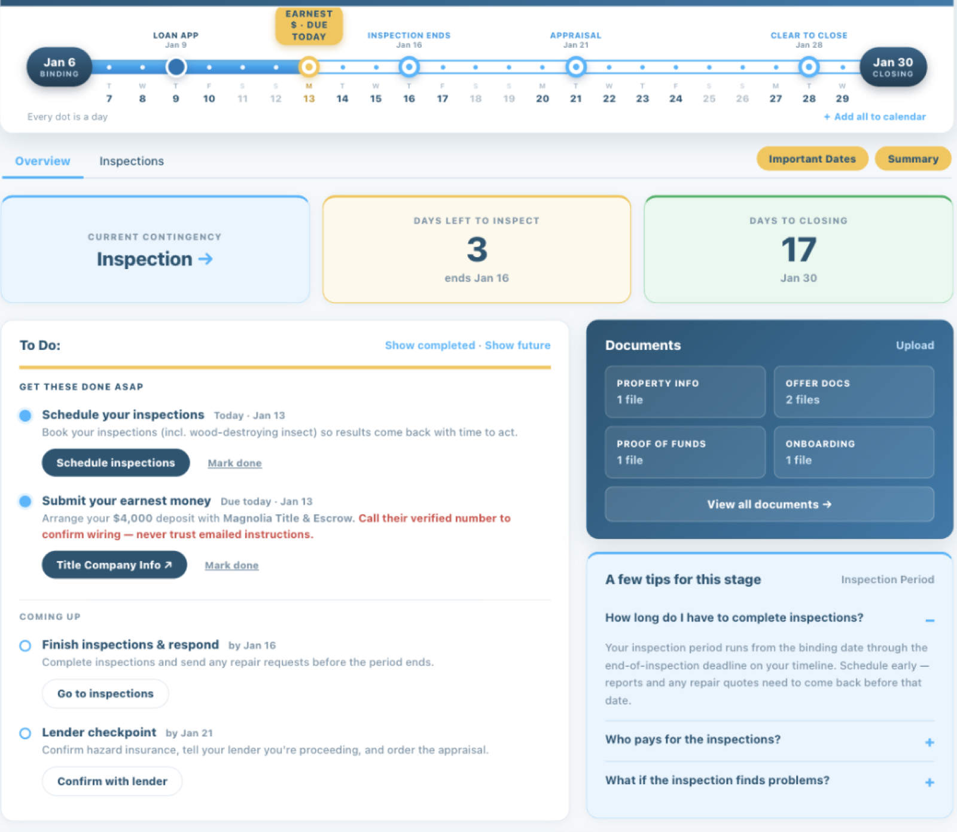Open Title Company Info link

(x=114, y=565)
